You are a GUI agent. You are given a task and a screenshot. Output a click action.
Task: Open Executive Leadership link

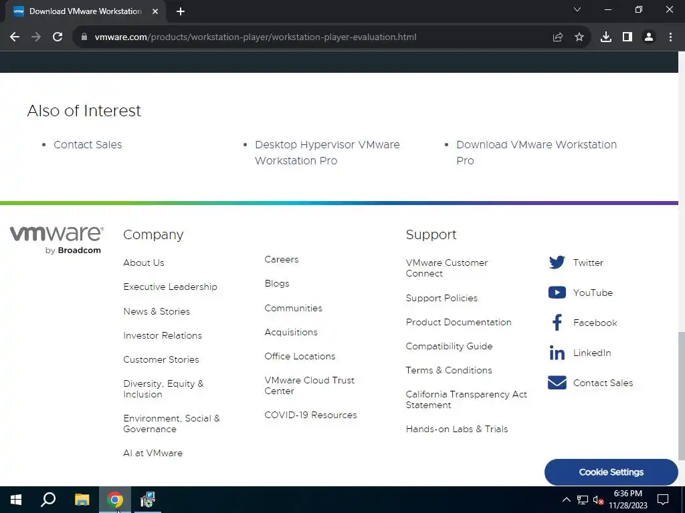170,287
